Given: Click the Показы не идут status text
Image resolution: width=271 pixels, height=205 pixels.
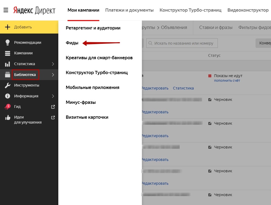Looking at the screenshot, I should [228, 76].
